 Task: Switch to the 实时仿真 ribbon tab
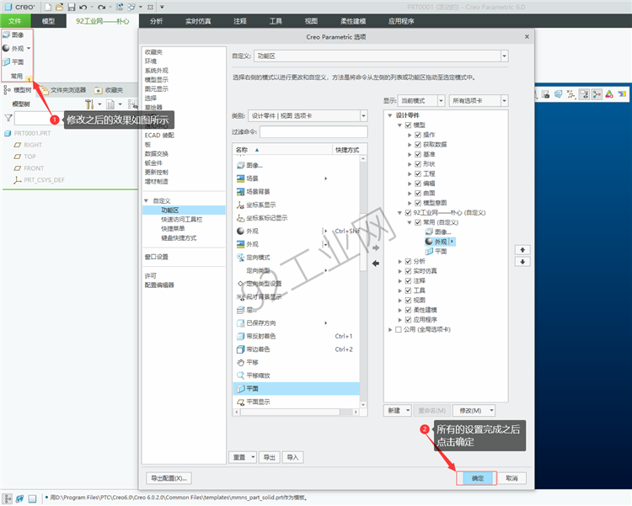[198, 21]
